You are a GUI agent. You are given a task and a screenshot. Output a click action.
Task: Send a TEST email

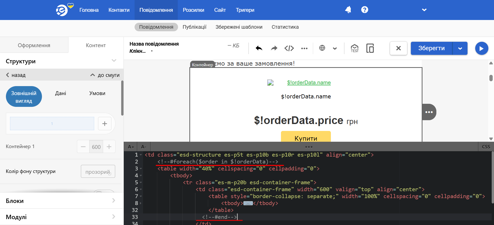355,48
